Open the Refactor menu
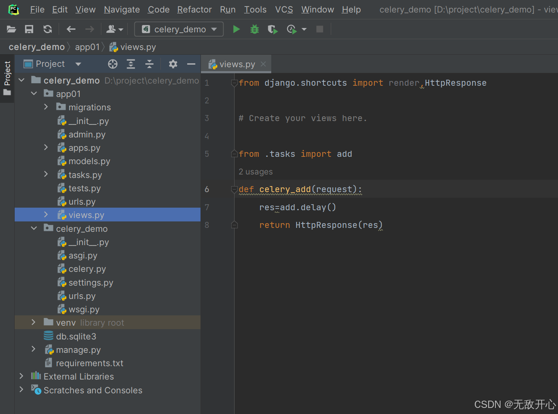558x414 pixels. pos(194,9)
